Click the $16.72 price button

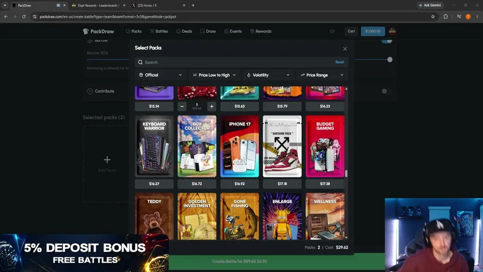tap(197, 184)
